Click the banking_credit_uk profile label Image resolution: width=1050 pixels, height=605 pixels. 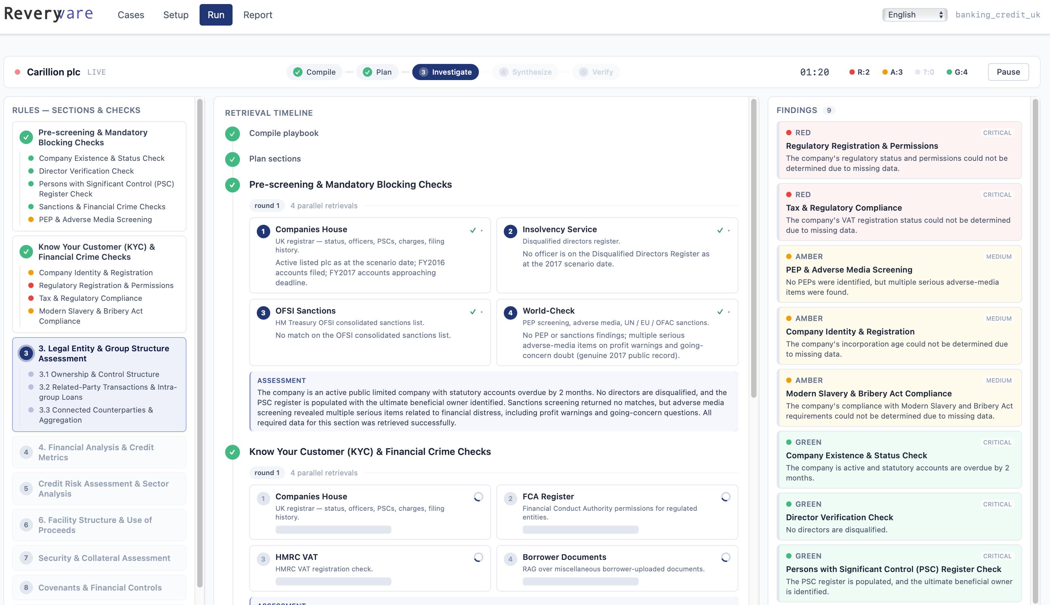click(998, 14)
